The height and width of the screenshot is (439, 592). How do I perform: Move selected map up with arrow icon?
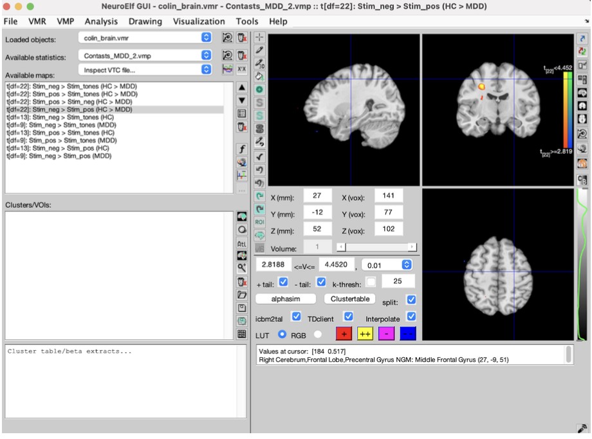point(242,88)
